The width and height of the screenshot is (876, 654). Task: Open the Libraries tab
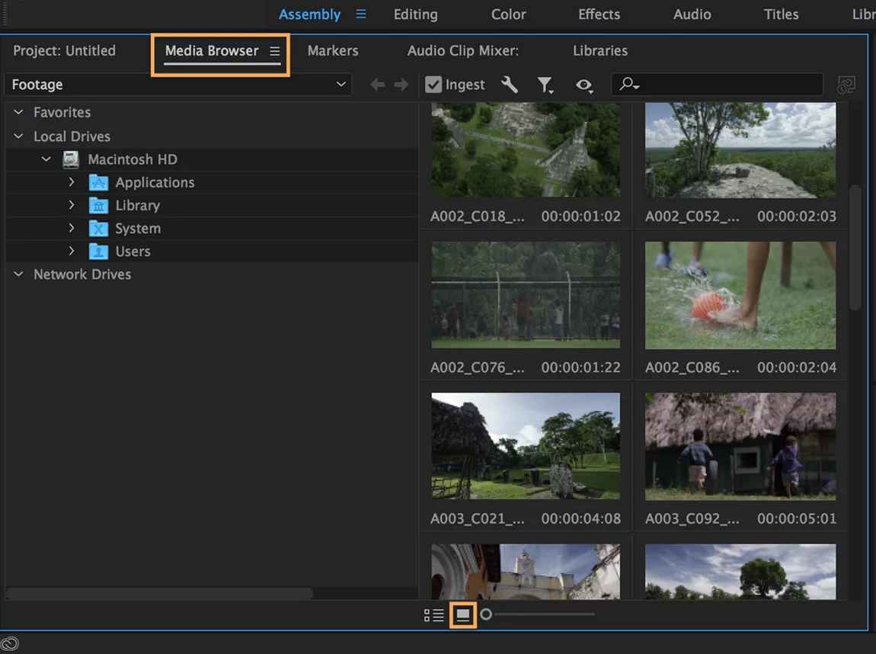[599, 51]
